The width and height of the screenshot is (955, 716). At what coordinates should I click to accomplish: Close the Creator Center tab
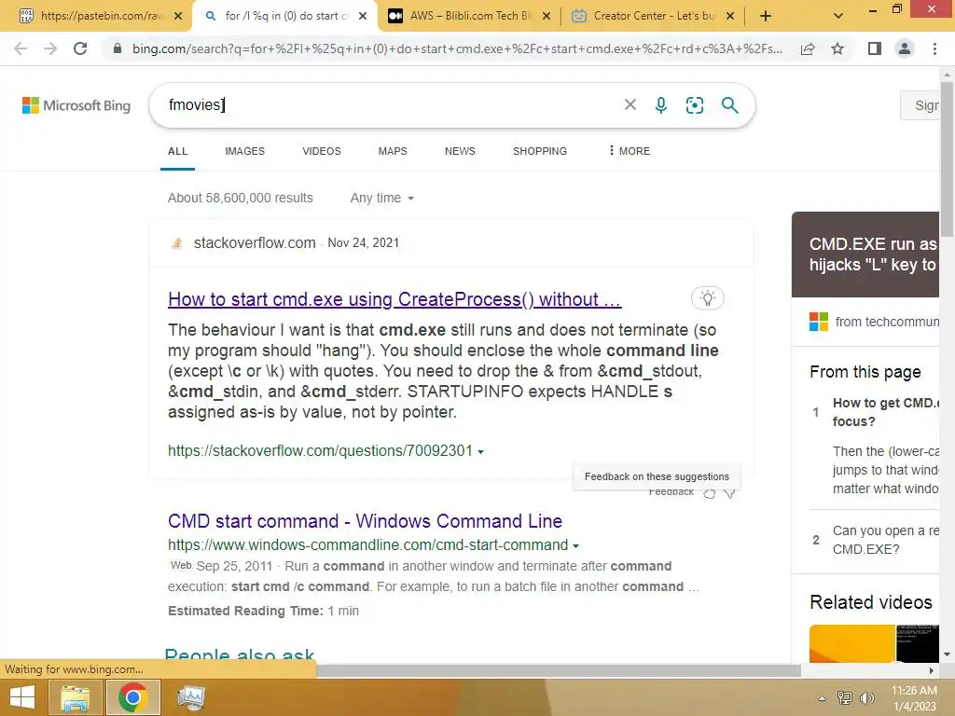[x=730, y=16]
